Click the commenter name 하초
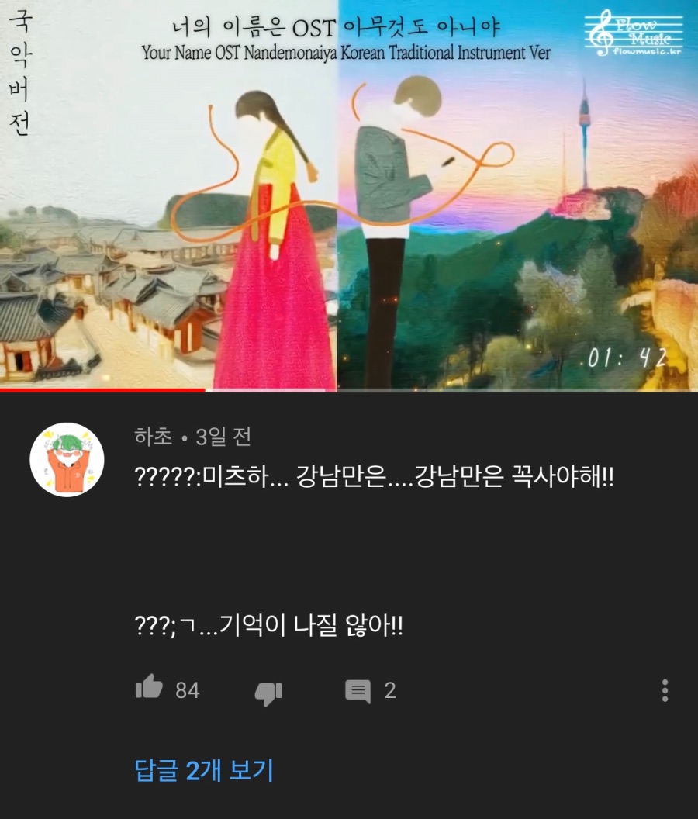The image size is (698, 819). coord(153,436)
